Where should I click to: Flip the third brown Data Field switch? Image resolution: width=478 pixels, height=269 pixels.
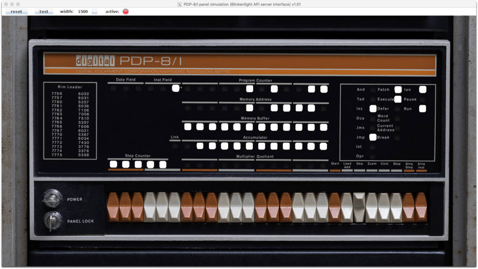(x=138, y=207)
